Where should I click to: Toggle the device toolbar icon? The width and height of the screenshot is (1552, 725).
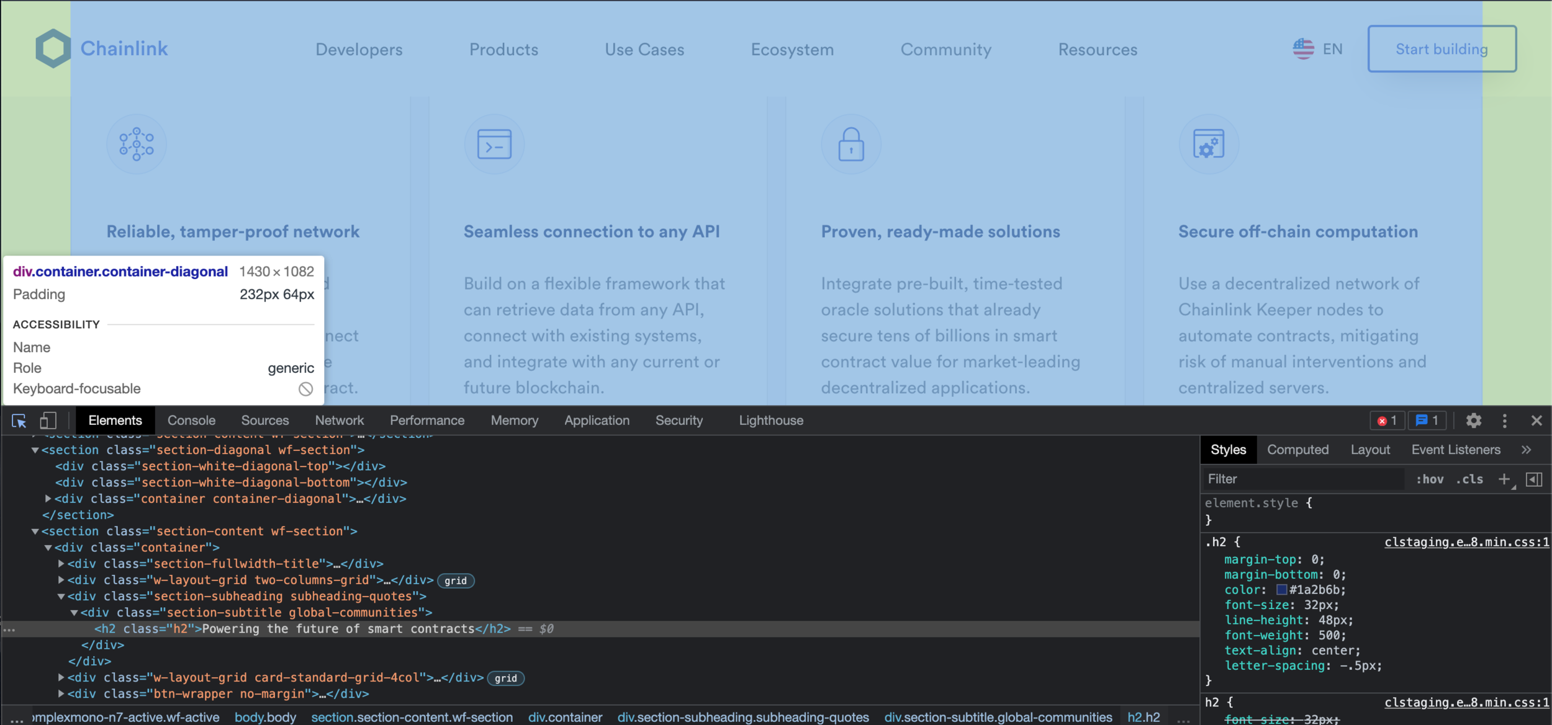click(x=48, y=420)
